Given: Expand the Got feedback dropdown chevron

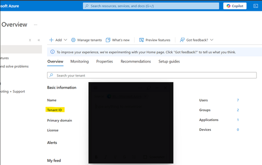Looking at the screenshot, I should click(212, 40).
